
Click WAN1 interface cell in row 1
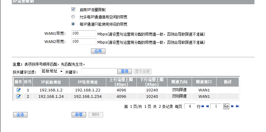click(x=204, y=90)
